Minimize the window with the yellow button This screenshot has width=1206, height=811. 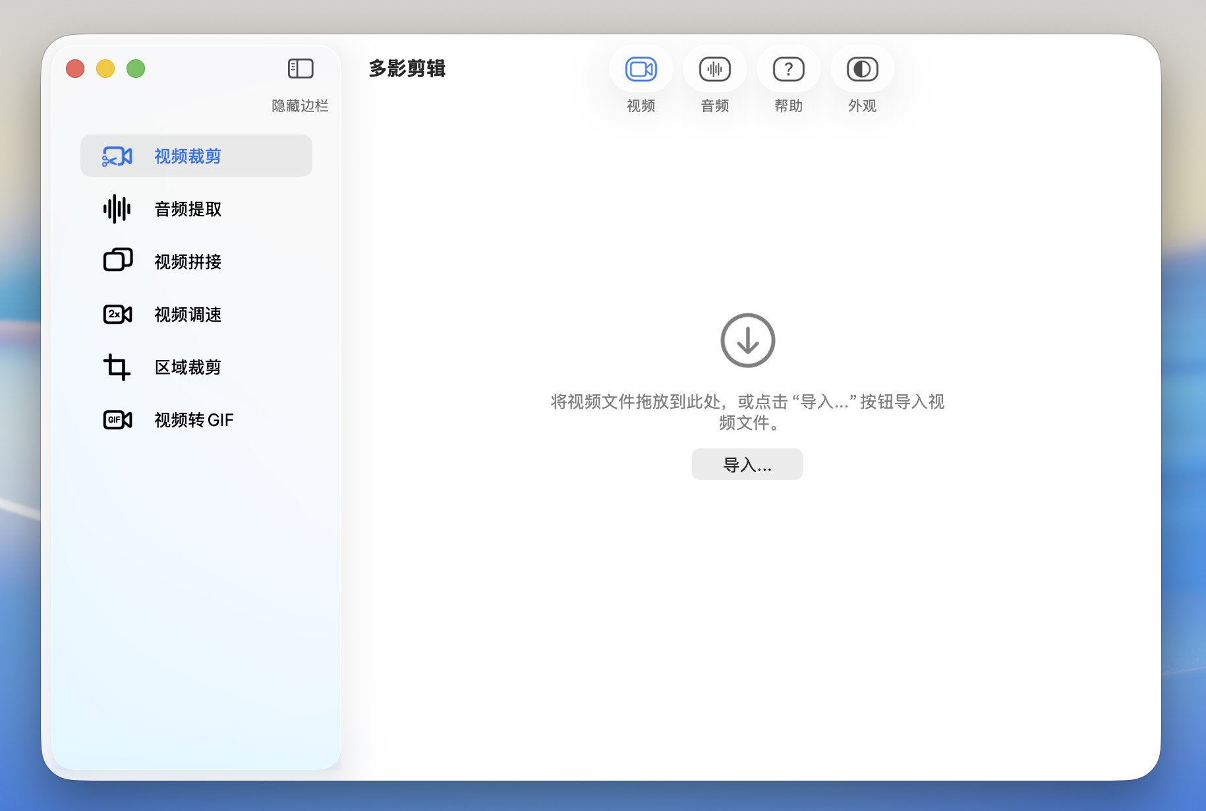(x=105, y=69)
